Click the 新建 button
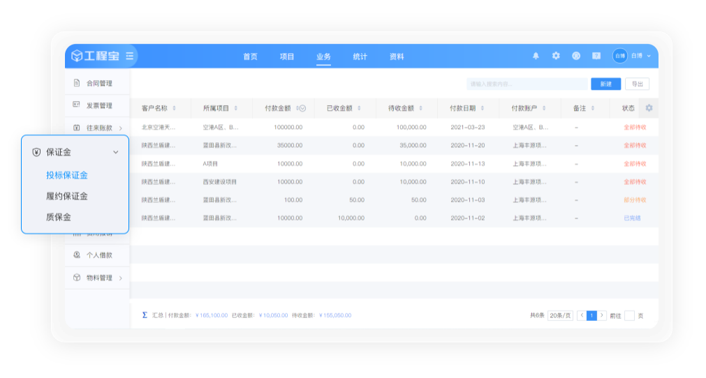The width and height of the screenshot is (706, 378). click(605, 84)
